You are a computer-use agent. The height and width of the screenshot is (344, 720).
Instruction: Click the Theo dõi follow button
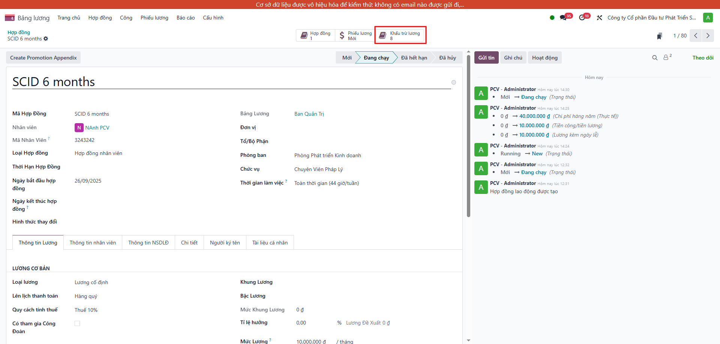tap(703, 58)
